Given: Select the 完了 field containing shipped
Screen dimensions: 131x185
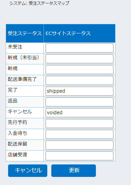Looking at the screenshot, I should [79, 91].
